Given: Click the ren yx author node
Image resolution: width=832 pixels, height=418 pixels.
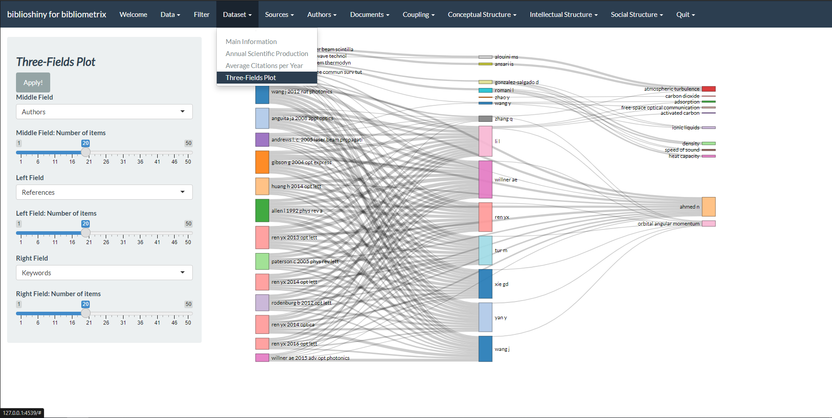Looking at the screenshot, I should click(x=486, y=217).
